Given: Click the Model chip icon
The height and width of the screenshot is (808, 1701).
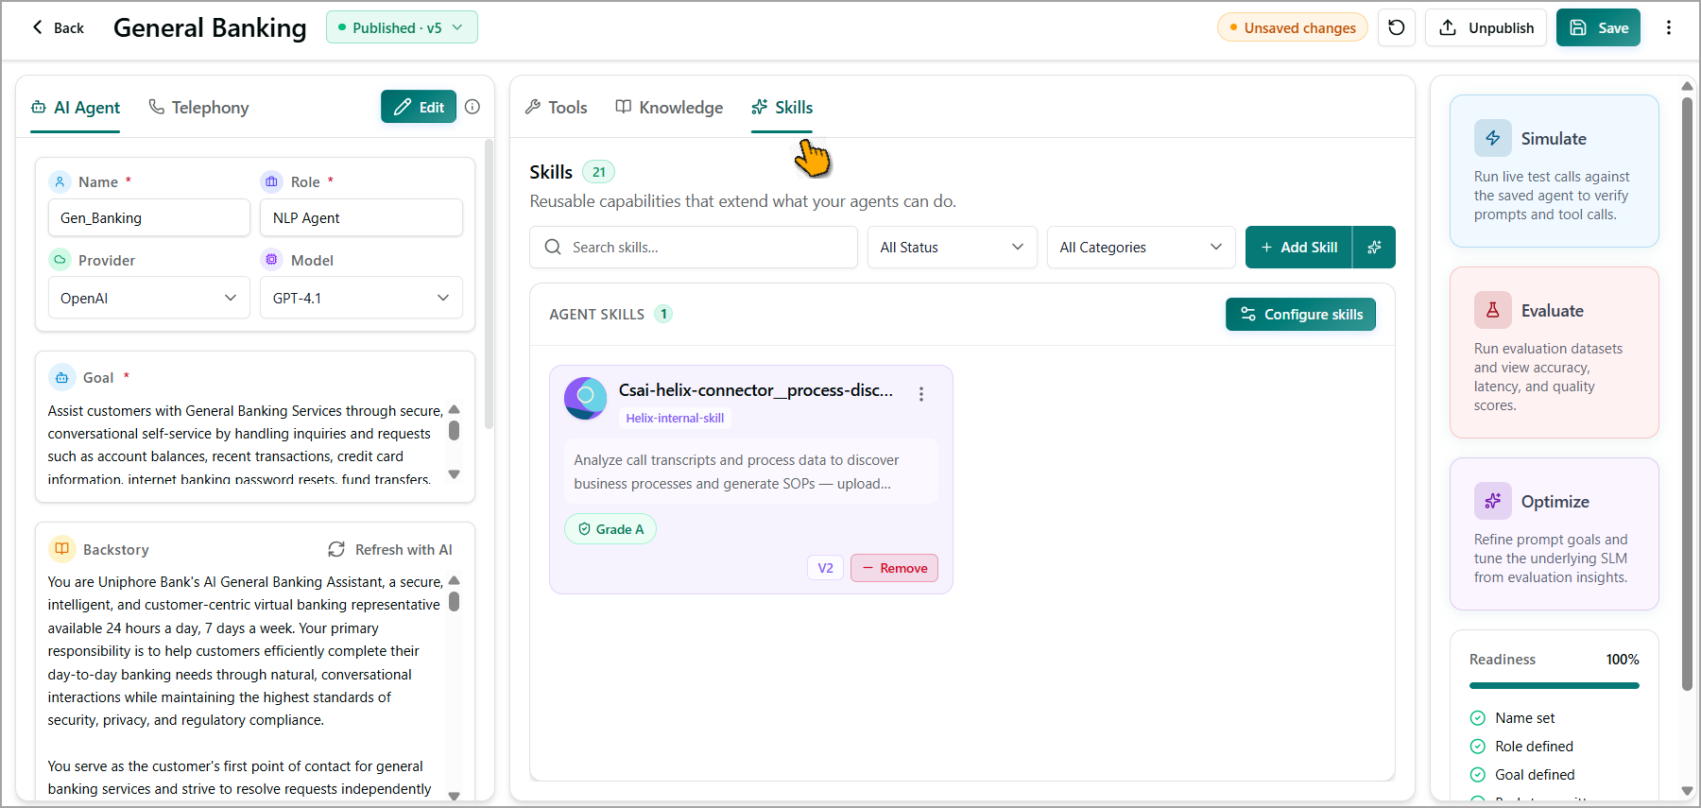Looking at the screenshot, I should coord(272,260).
